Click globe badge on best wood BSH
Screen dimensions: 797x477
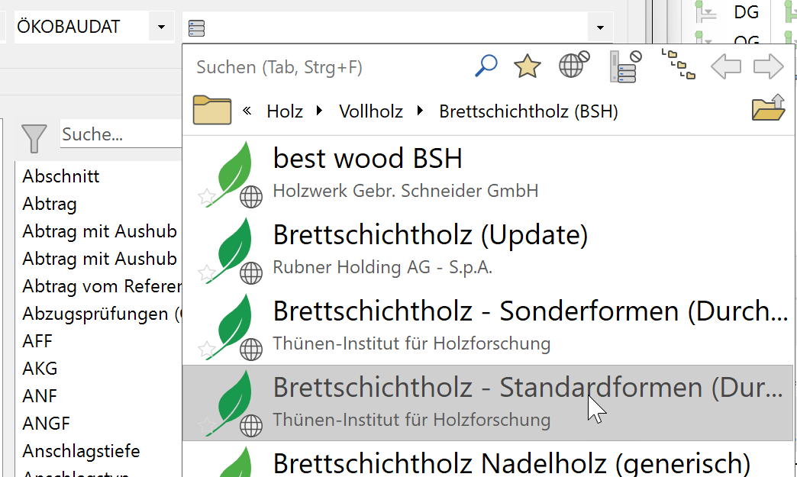[x=251, y=197]
